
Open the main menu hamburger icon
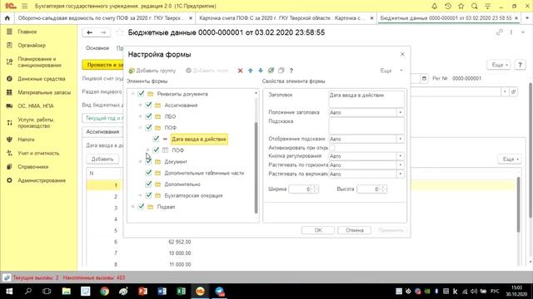[25, 6]
